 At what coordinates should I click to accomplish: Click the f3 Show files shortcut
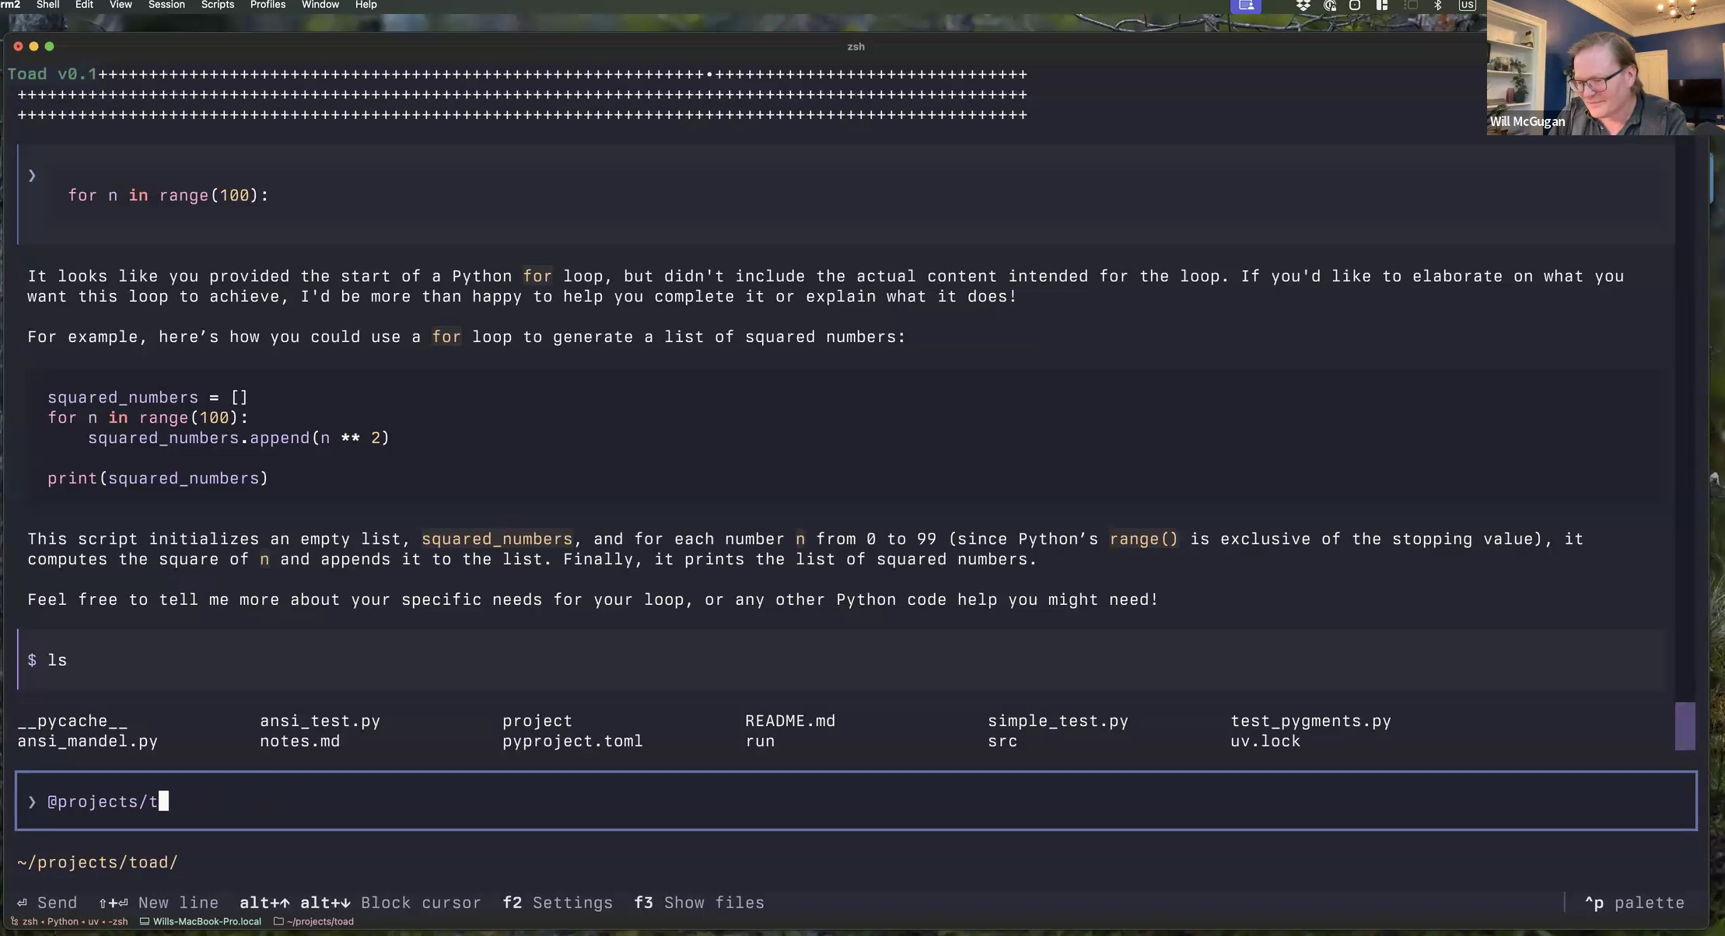[x=699, y=903]
